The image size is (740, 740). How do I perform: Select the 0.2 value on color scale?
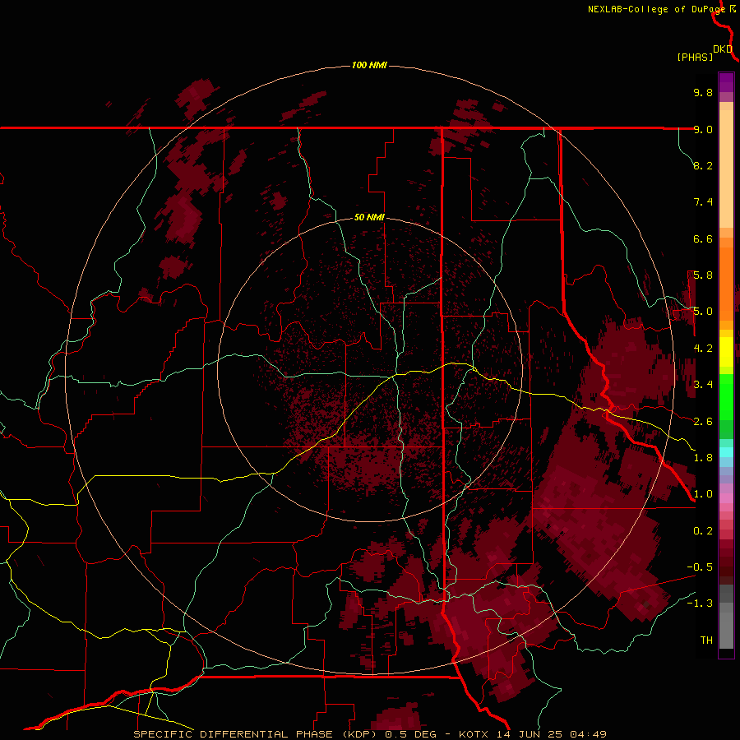point(703,531)
